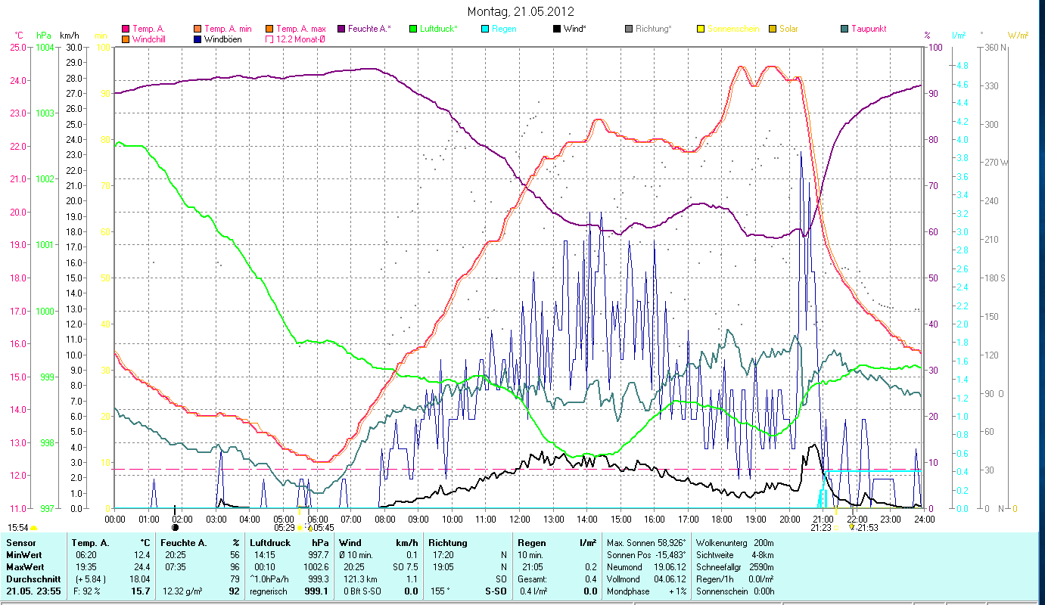Click the '05:45' time below the axis
Image resolution: width=1045 pixels, height=605 pixels.
click(x=322, y=528)
